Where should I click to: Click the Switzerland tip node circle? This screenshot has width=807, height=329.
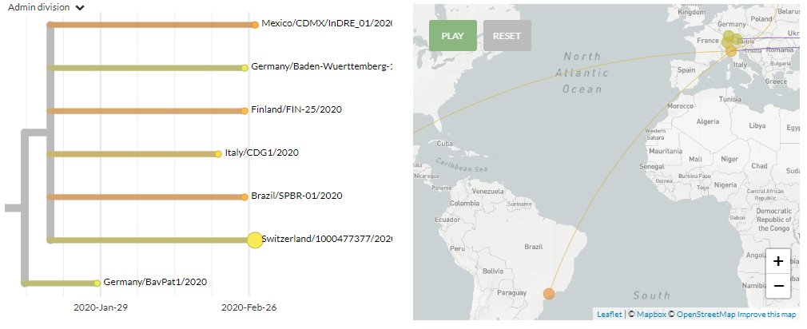coord(254,240)
